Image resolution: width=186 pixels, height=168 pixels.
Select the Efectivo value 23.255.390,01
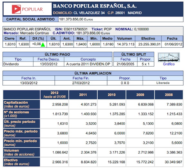[149, 44]
